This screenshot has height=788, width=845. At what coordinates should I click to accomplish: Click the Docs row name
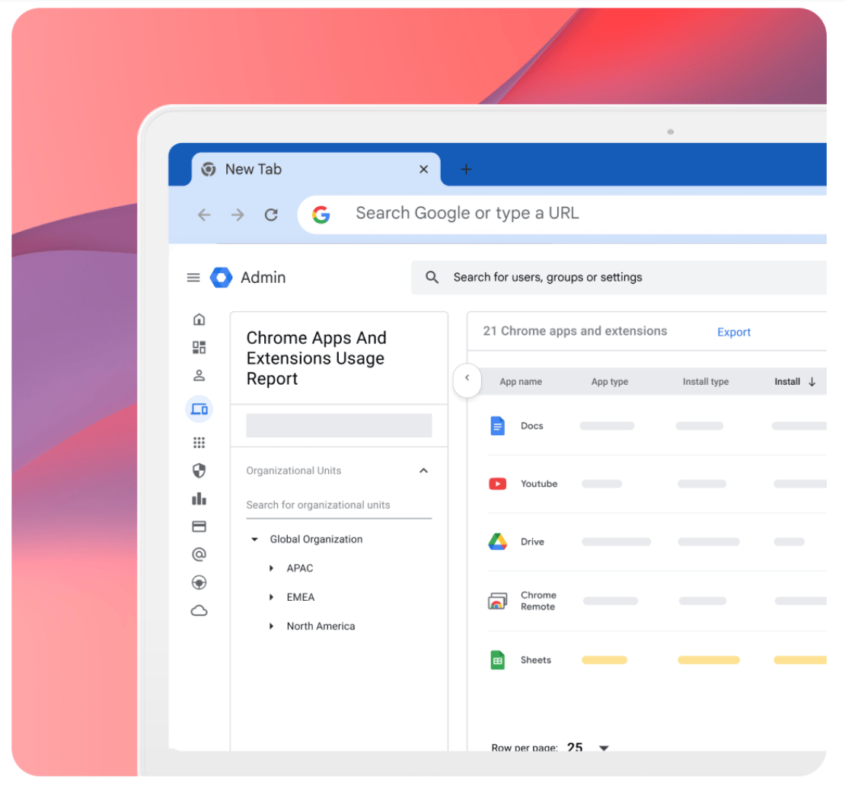(532, 425)
